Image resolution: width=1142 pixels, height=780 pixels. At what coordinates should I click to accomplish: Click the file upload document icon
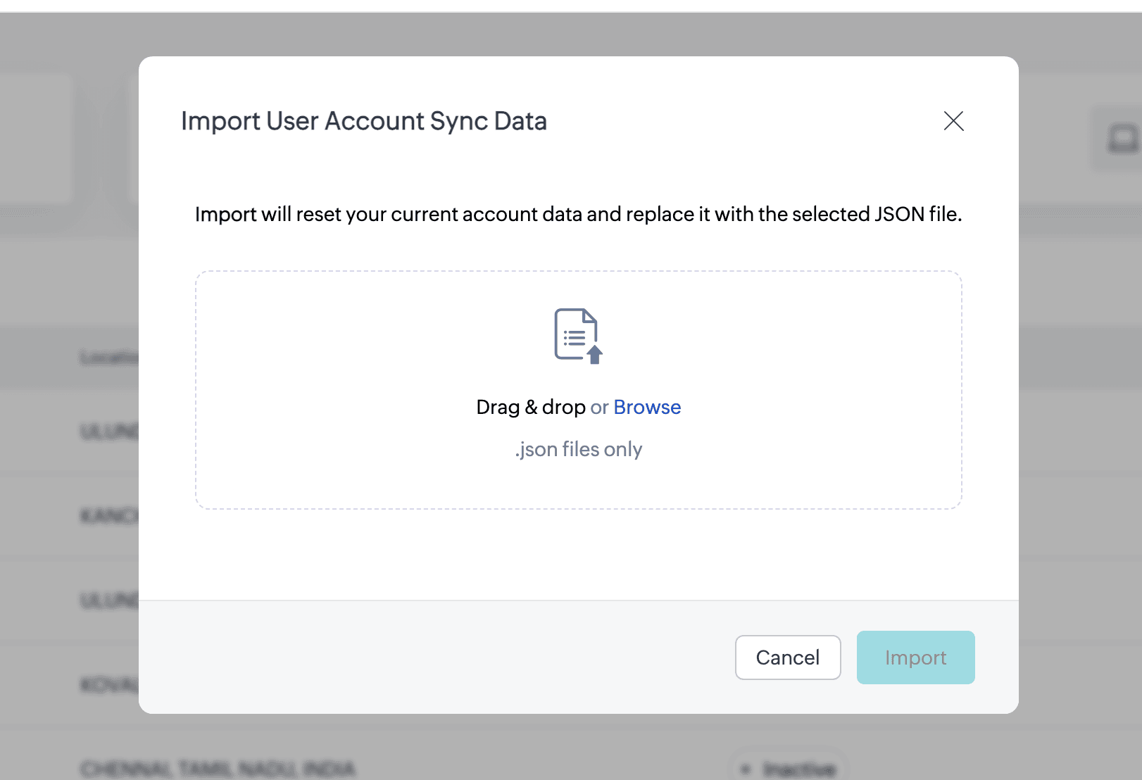click(575, 334)
